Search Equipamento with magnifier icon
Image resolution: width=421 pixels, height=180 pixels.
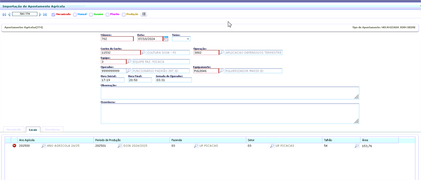(221, 71)
